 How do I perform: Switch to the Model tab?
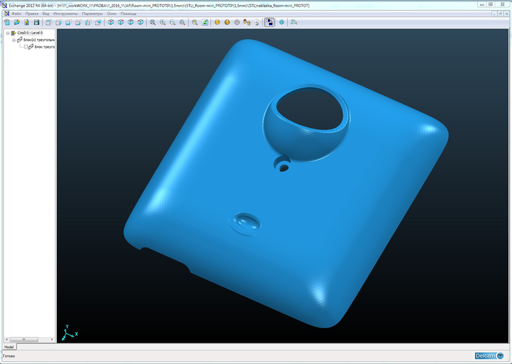[9, 347]
